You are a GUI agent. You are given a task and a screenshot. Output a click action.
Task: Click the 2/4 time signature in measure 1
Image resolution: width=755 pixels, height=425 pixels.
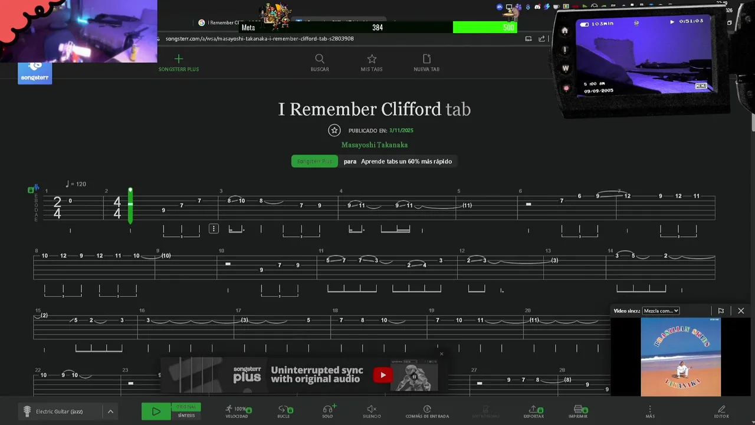[x=57, y=208]
